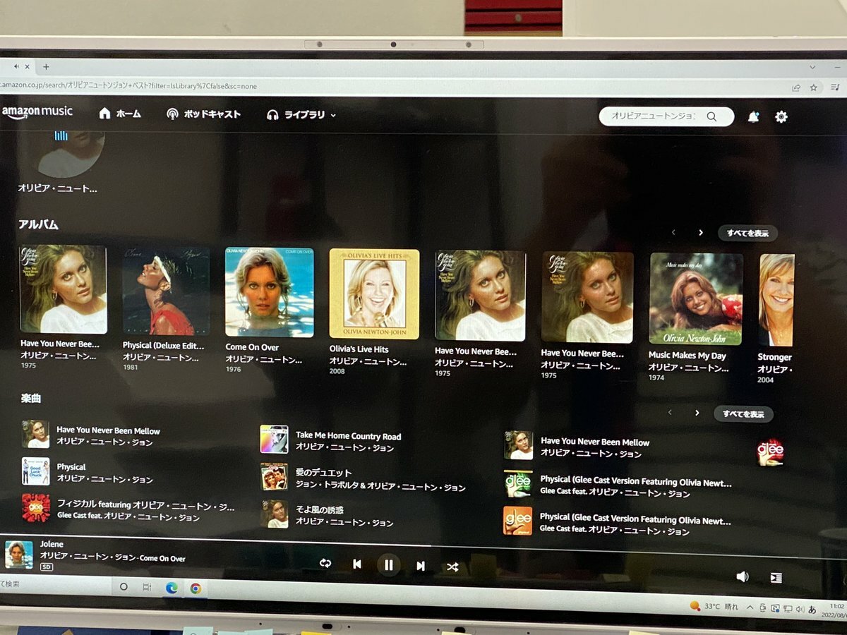
Task: Expand hidden system tray icons
Action: coord(750,607)
